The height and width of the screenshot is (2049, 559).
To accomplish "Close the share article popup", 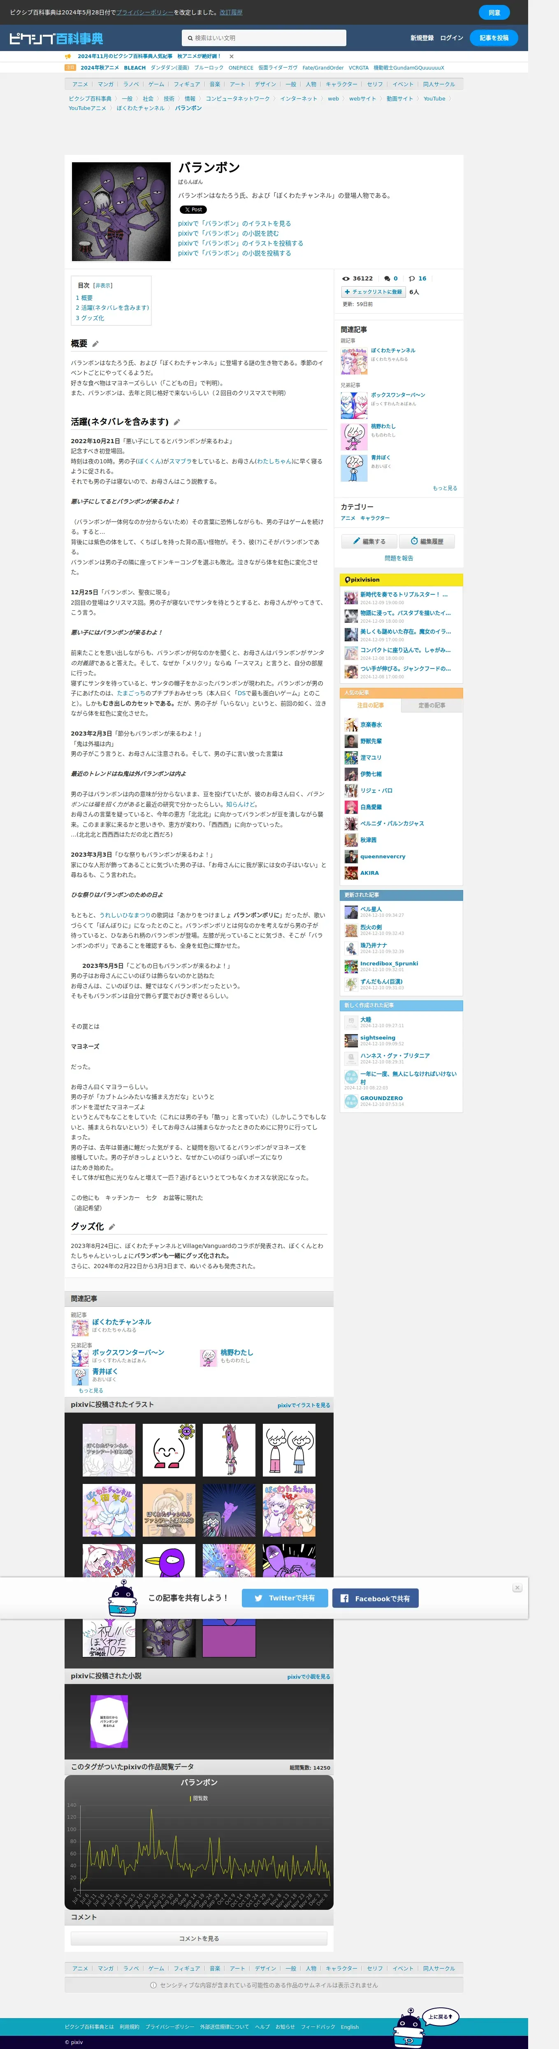I will tap(517, 1588).
